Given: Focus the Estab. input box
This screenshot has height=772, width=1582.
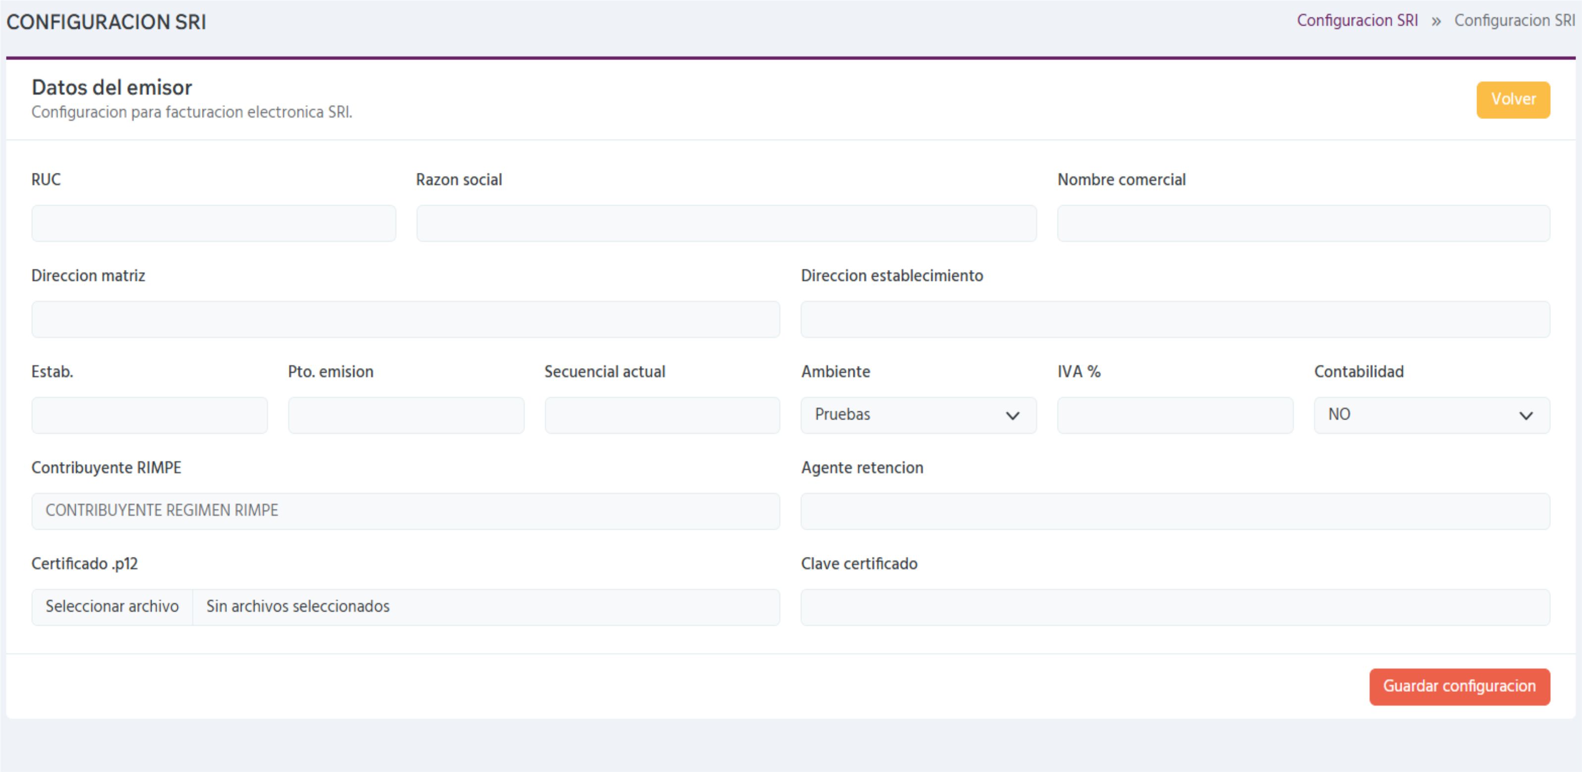Looking at the screenshot, I should [149, 415].
